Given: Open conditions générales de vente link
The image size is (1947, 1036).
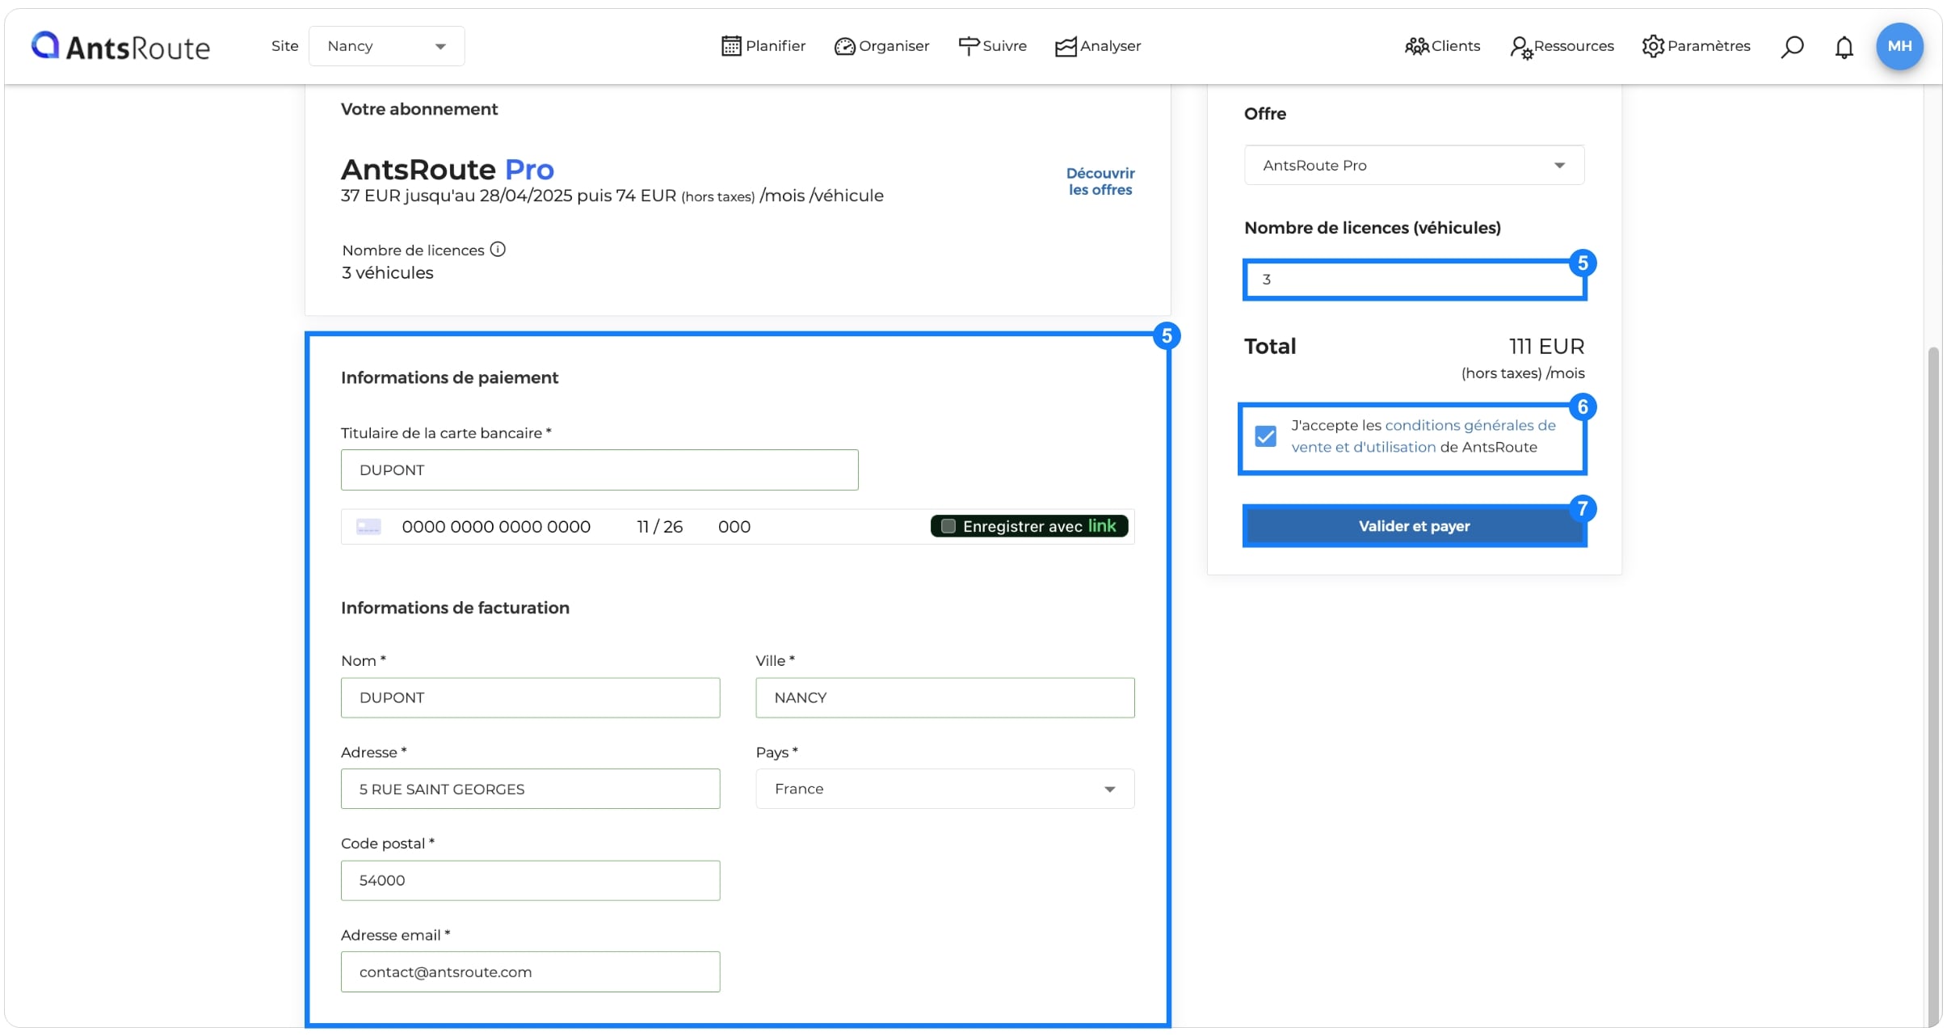Looking at the screenshot, I should 1423,436.
